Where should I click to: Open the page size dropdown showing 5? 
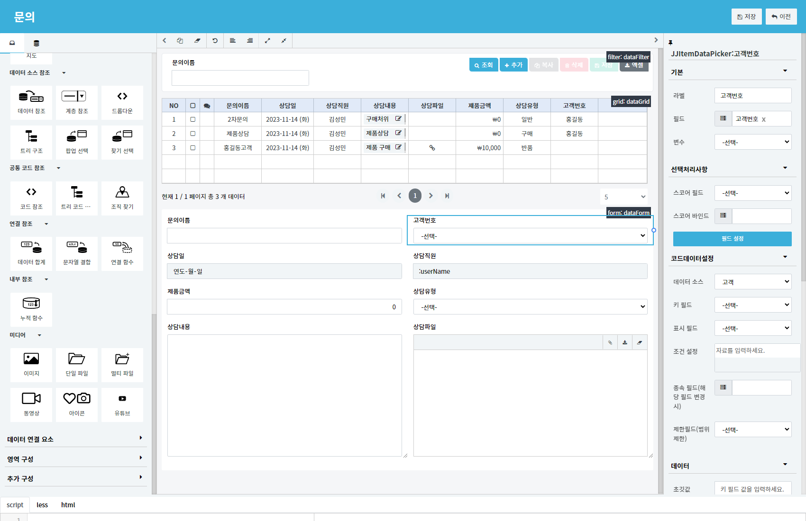[624, 197]
